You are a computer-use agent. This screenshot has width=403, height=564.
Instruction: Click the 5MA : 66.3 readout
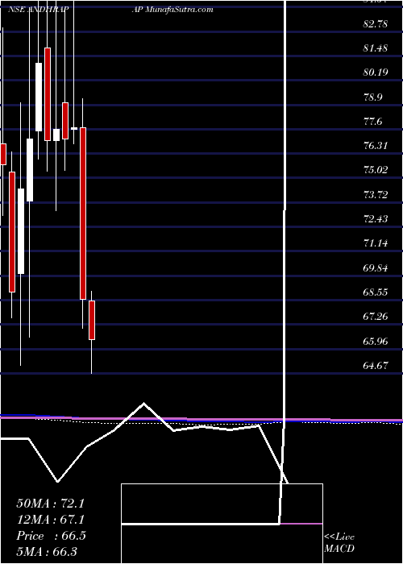point(48,552)
